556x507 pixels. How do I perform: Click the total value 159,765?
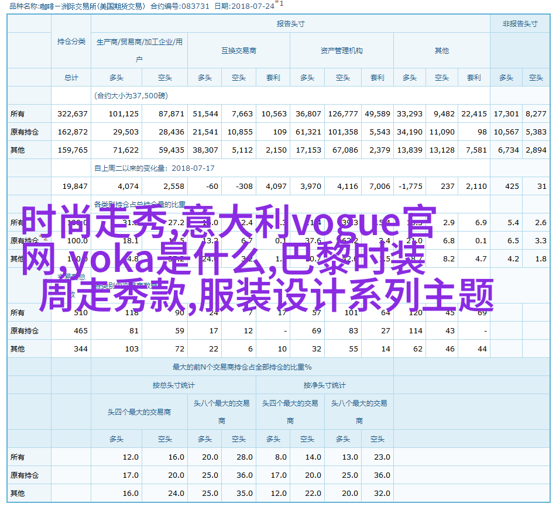tap(73, 150)
